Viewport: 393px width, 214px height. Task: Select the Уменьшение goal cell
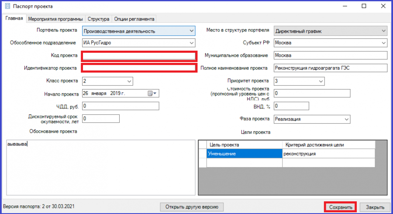(x=245, y=154)
